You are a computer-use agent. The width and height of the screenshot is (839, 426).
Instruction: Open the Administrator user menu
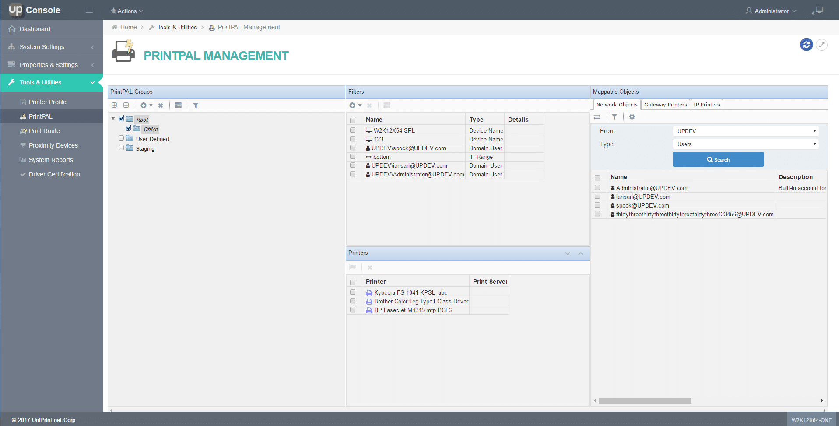pyautogui.click(x=771, y=11)
